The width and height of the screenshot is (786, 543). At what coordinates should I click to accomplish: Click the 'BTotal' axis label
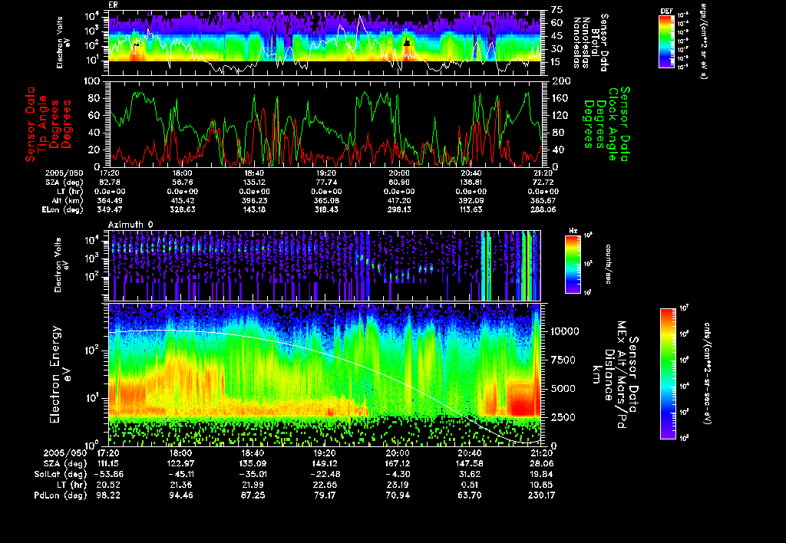pos(595,43)
